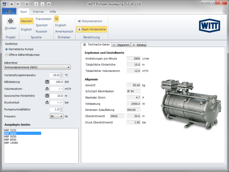Open the Kältemittel dropdown

click(x=37, y=67)
